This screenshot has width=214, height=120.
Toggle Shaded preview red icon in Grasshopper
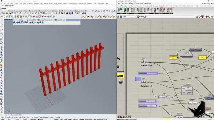pos(202,17)
